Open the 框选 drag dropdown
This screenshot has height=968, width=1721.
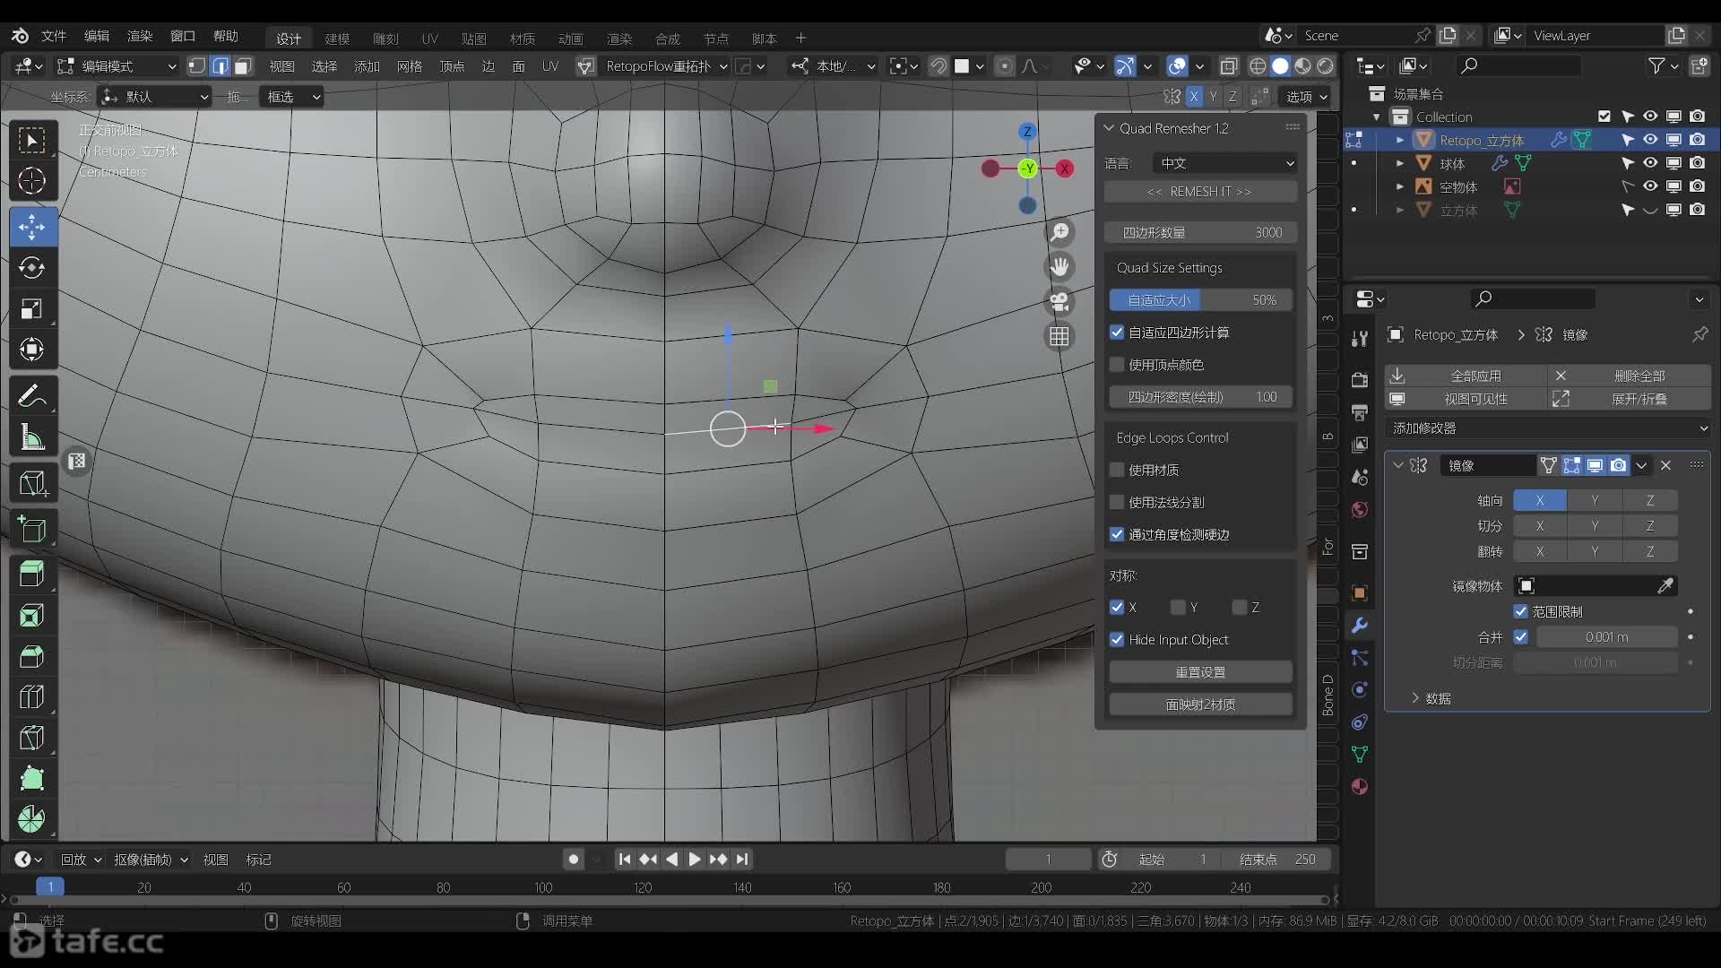pos(292,97)
